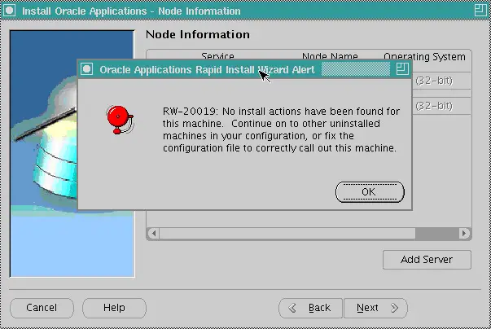The image size is (491, 329).
Task: Click OK to dismiss the RW-20019 alert
Action: click(x=370, y=192)
